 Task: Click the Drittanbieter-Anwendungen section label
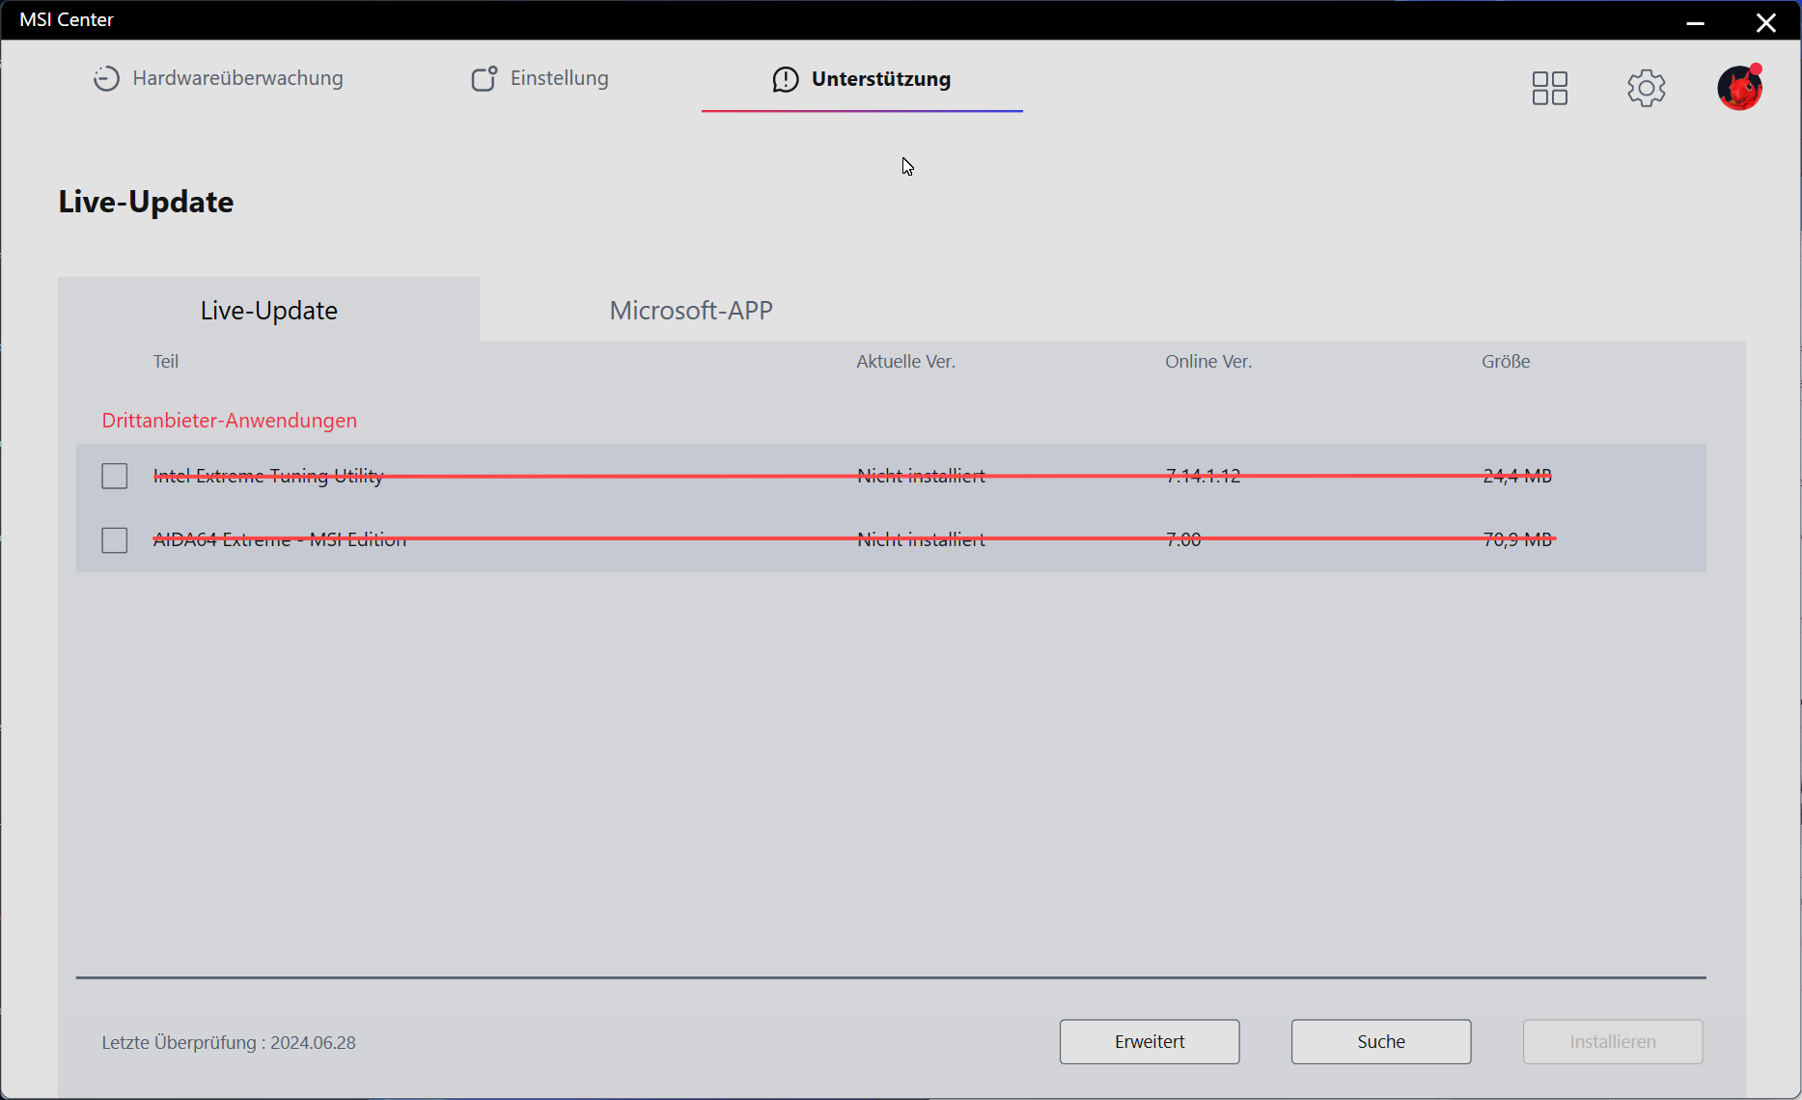pyautogui.click(x=230, y=420)
